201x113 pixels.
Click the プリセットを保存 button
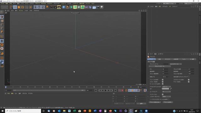[x=168, y=102]
